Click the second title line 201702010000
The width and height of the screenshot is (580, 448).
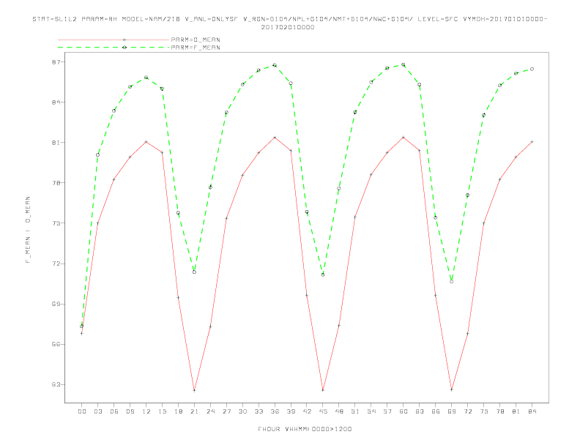[288, 27]
